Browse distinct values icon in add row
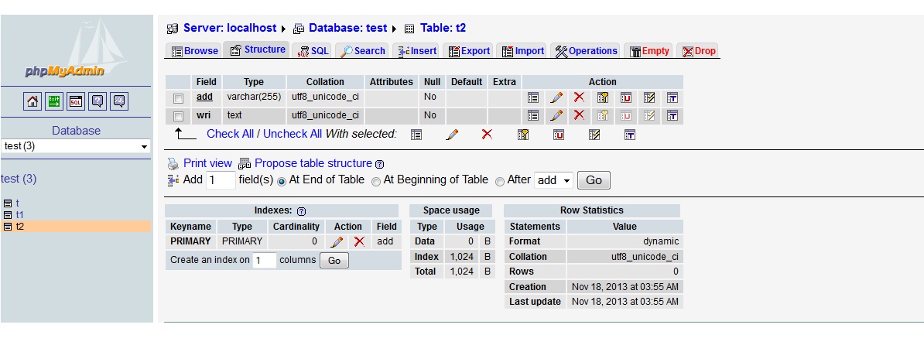Screen dimensions: 924x345 [x=533, y=97]
